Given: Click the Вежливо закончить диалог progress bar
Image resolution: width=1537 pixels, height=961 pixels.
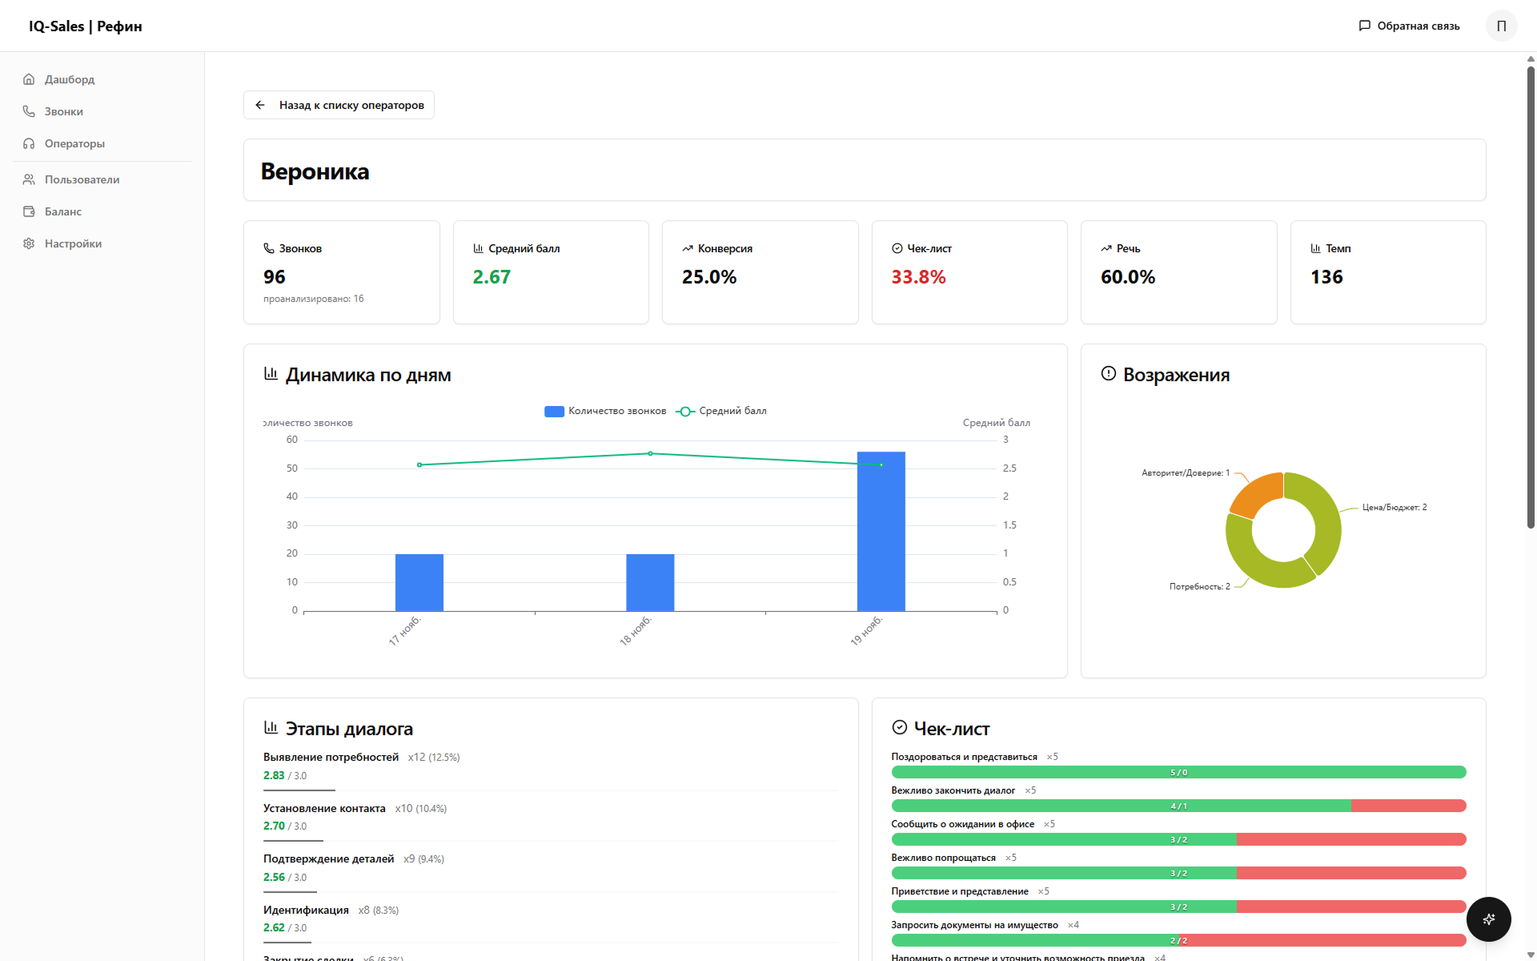Looking at the screenshot, I should (1178, 806).
